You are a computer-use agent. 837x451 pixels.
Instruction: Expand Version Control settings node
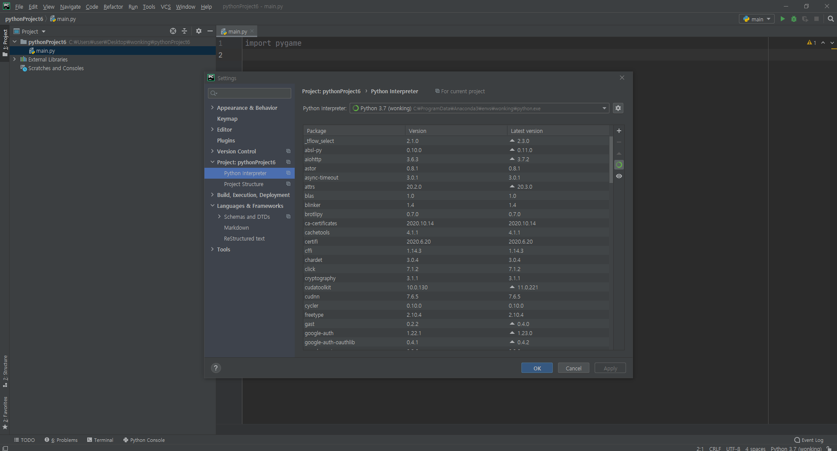pos(212,151)
